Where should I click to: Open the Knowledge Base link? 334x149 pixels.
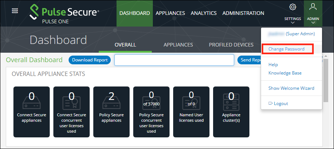[x=285, y=73]
